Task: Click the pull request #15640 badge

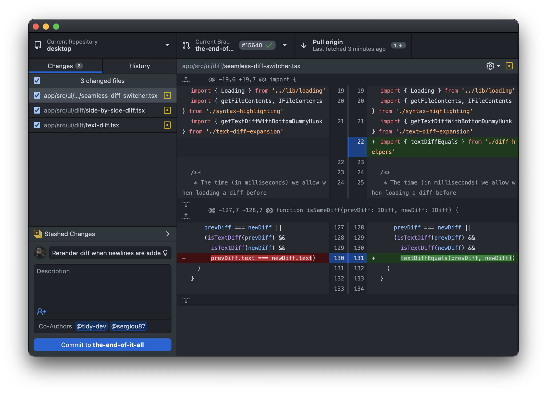Action: [257, 45]
